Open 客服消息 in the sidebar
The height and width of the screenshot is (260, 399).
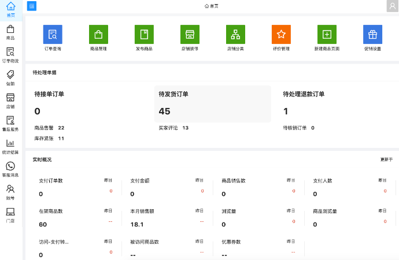(10, 169)
